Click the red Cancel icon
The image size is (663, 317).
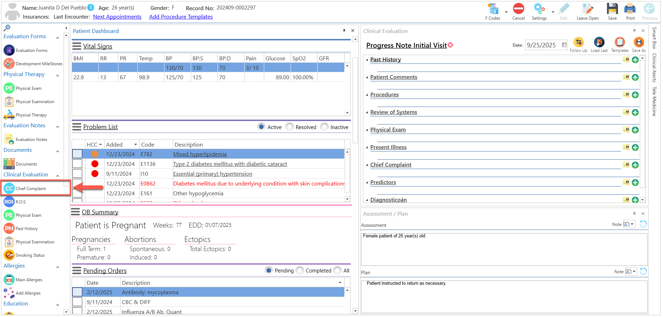[518, 9]
